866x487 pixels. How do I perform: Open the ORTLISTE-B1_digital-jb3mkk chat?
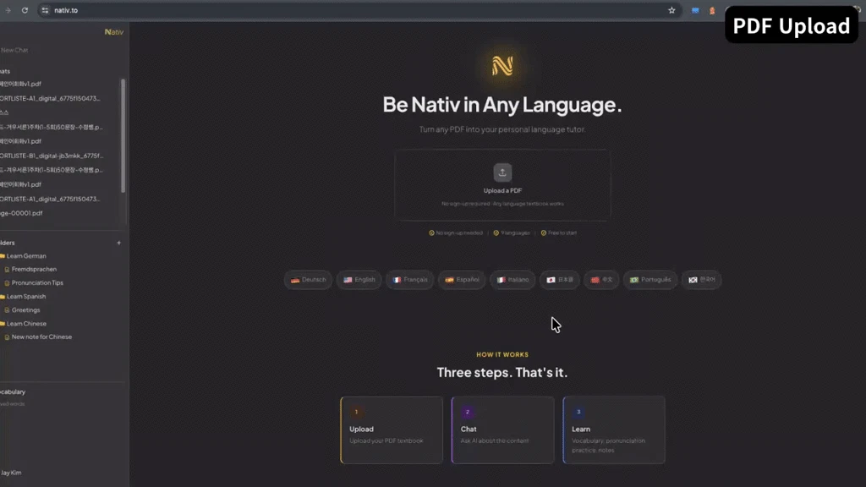coord(52,156)
